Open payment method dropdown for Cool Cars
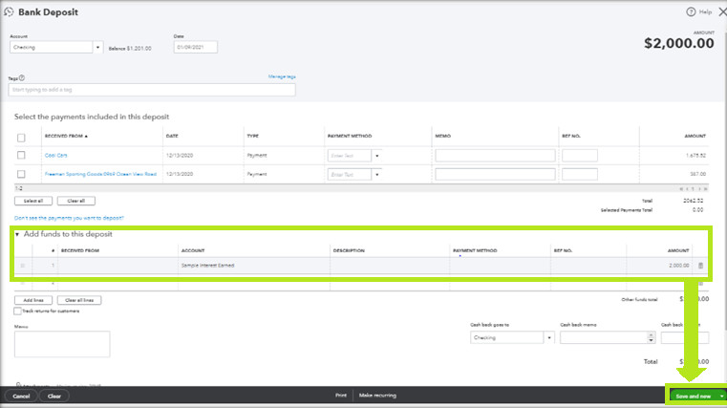Screen dimensions: 727x408 [377, 156]
